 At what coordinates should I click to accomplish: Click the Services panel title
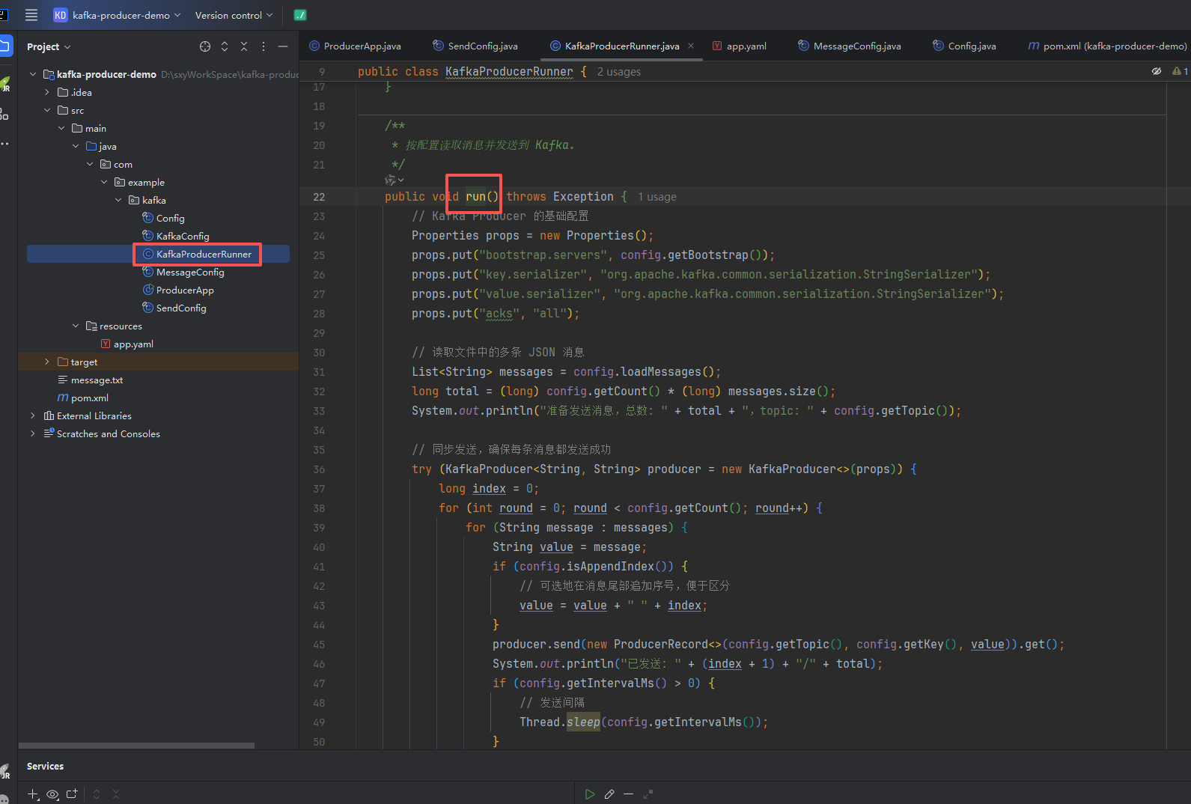(x=45, y=766)
